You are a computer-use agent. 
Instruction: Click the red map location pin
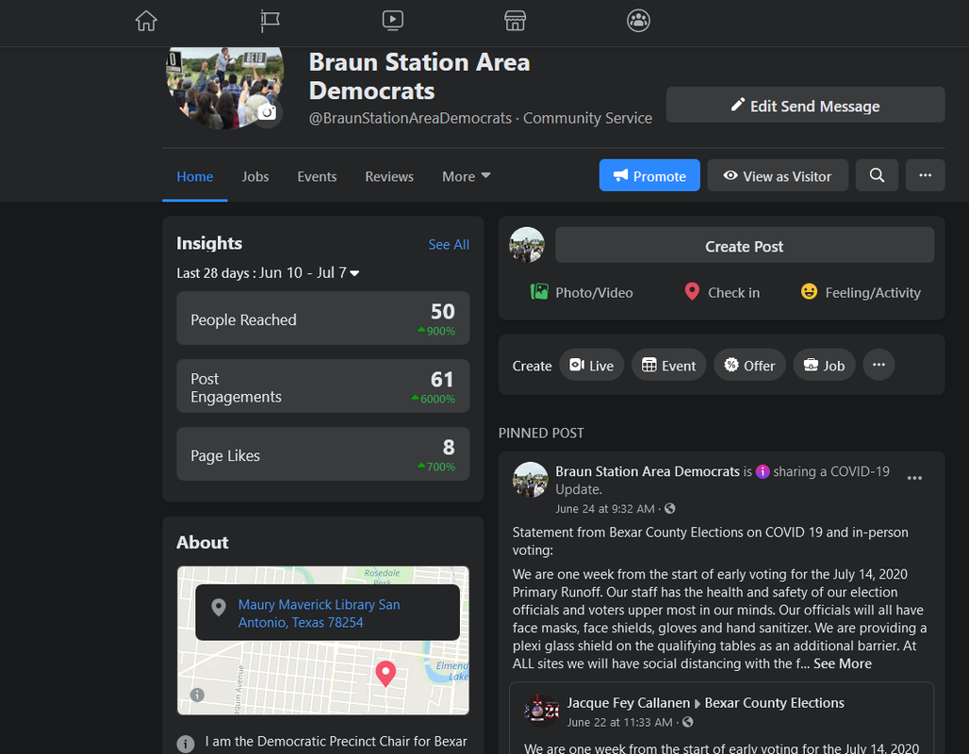click(x=386, y=674)
